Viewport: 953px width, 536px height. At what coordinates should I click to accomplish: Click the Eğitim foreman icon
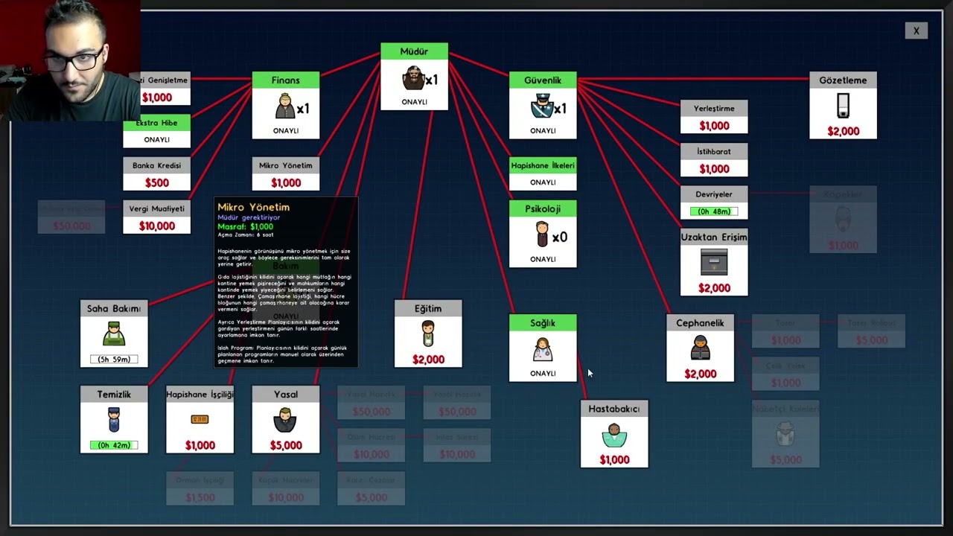pyautogui.click(x=427, y=334)
